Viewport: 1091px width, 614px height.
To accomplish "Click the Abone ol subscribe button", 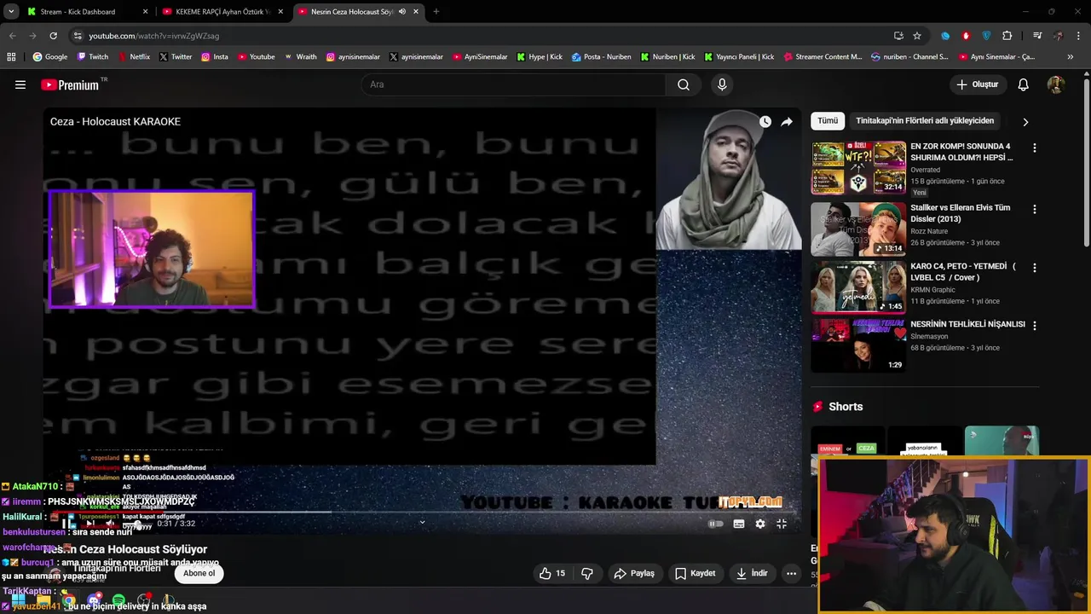I will (199, 573).
